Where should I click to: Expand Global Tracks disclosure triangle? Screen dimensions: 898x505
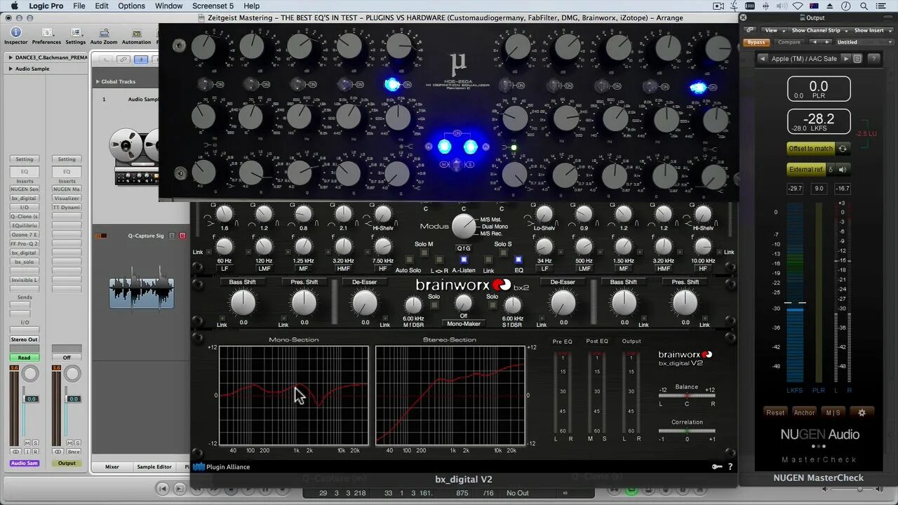click(98, 81)
